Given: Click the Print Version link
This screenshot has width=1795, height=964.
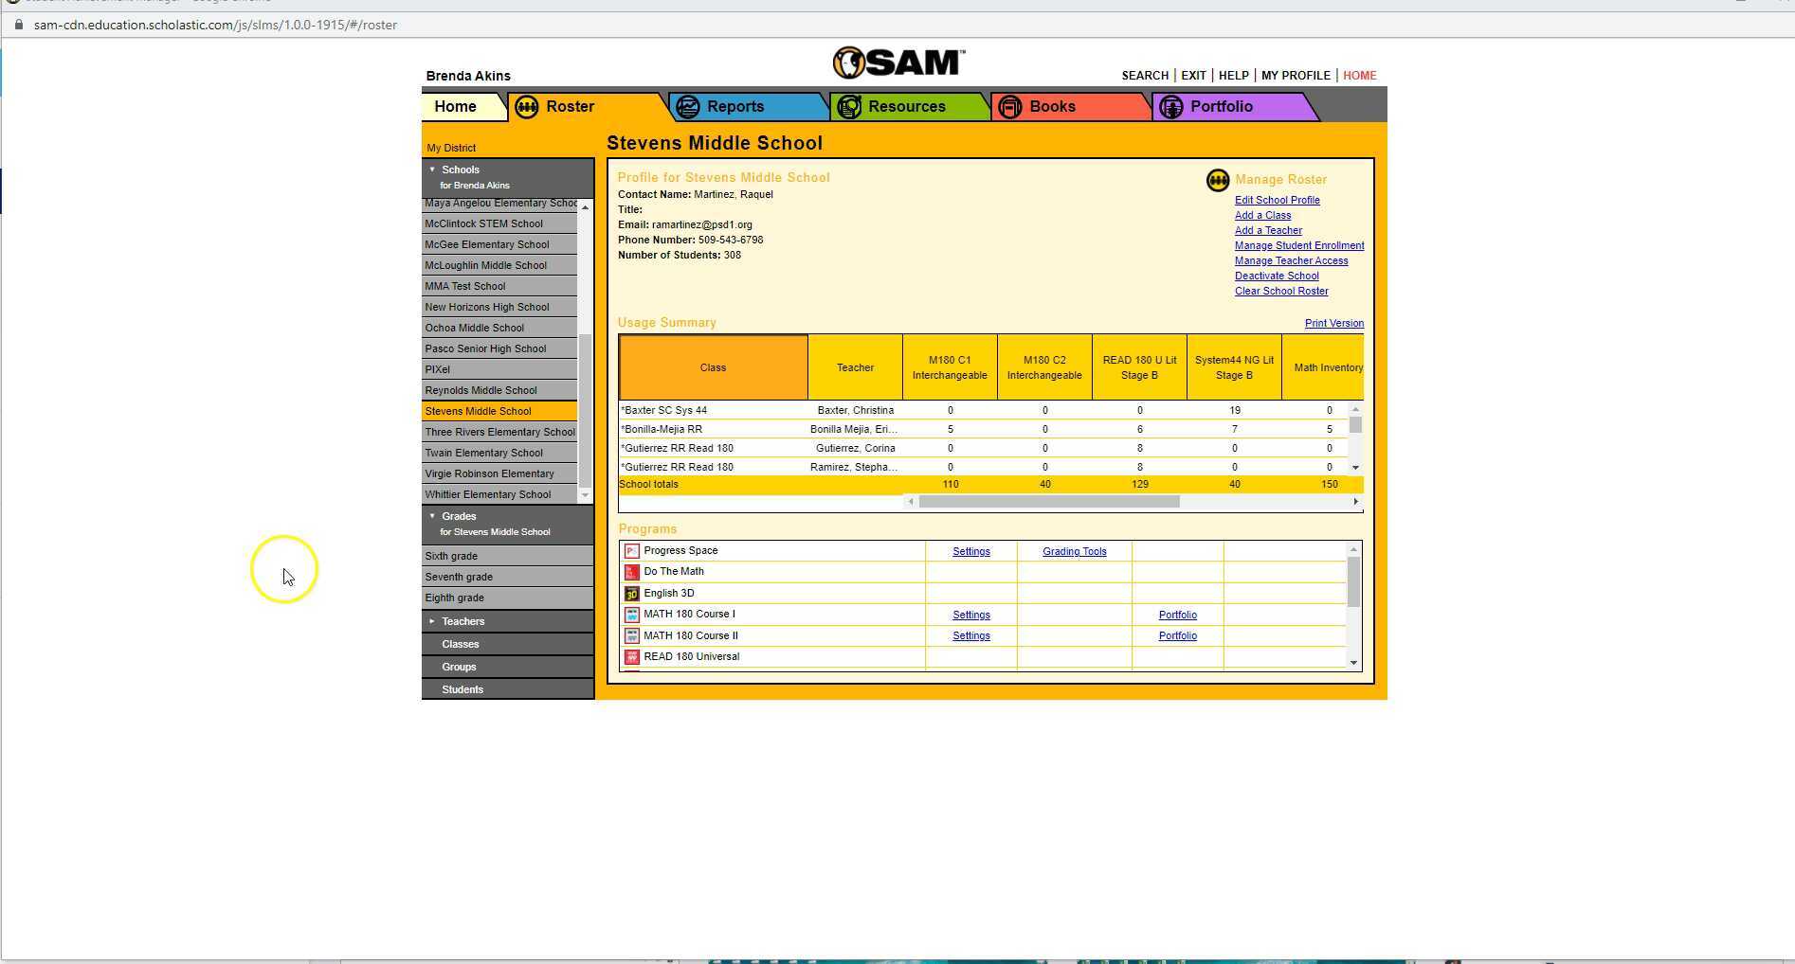Looking at the screenshot, I should (x=1334, y=323).
